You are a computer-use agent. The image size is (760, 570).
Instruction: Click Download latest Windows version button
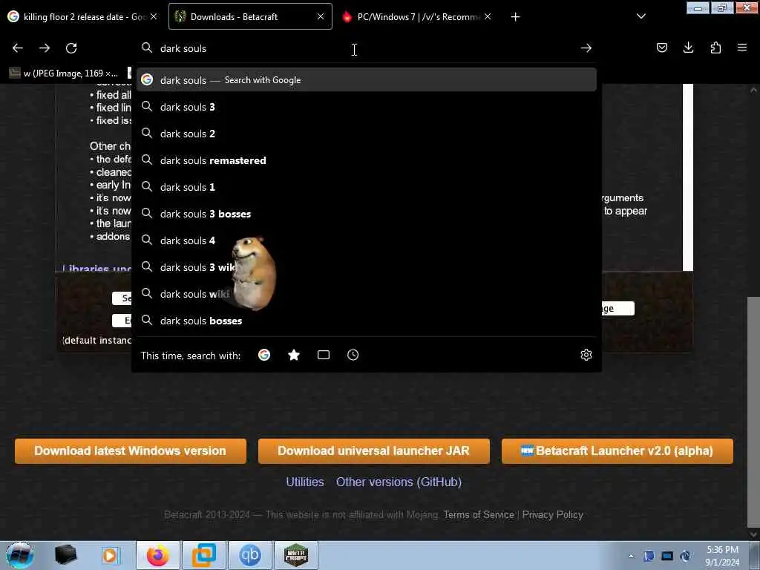pos(131,451)
